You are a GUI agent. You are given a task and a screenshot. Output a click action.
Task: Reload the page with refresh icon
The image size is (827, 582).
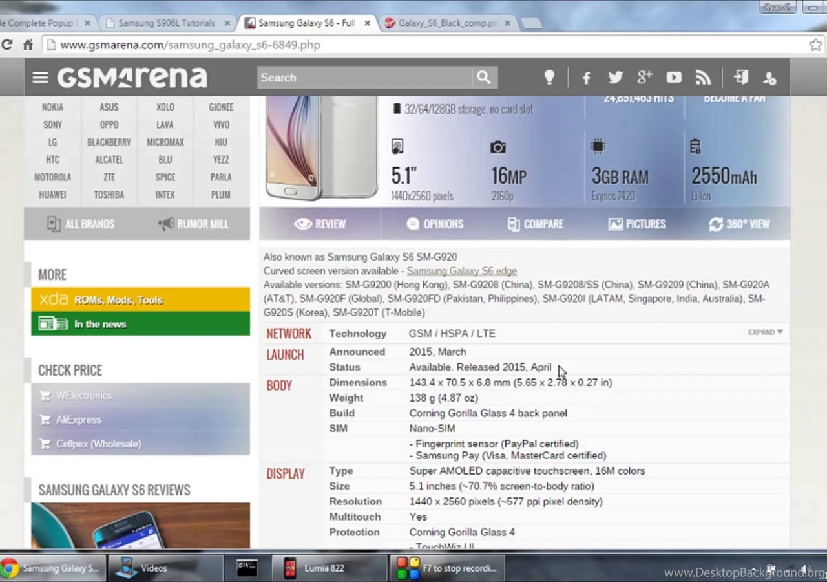(x=7, y=45)
